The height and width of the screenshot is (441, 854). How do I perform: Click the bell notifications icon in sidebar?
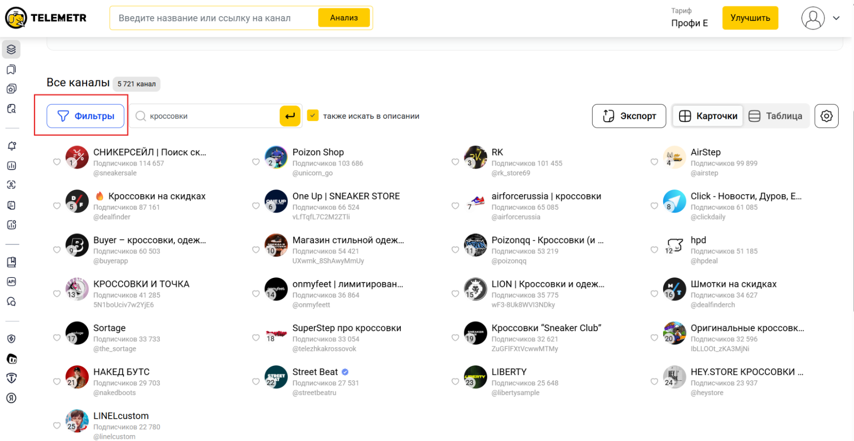[x=12, y=146]
